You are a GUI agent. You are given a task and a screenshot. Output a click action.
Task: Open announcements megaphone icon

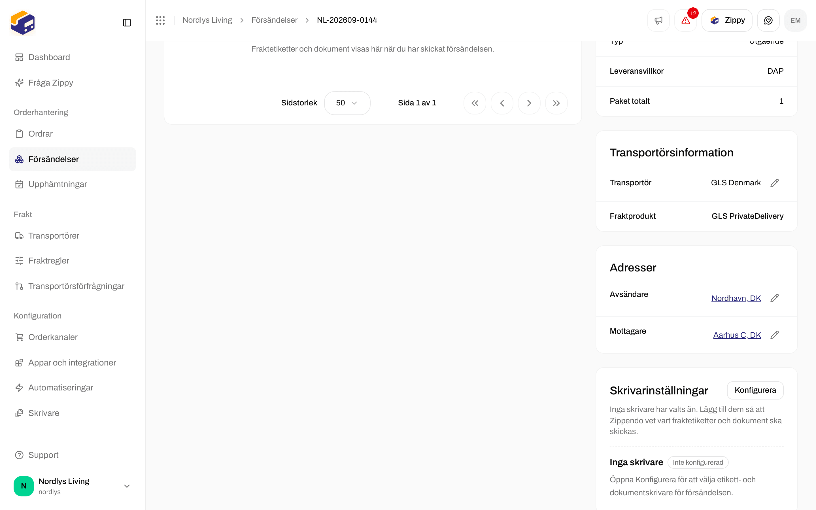tap(658, 20)
